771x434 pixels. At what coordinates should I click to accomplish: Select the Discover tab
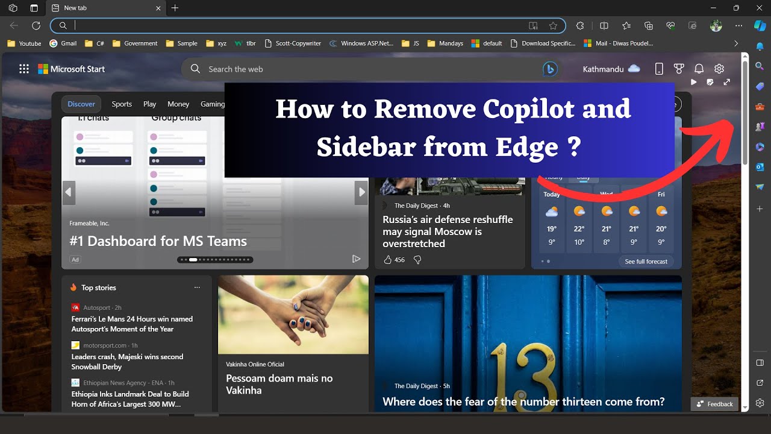tap(81, 104)
